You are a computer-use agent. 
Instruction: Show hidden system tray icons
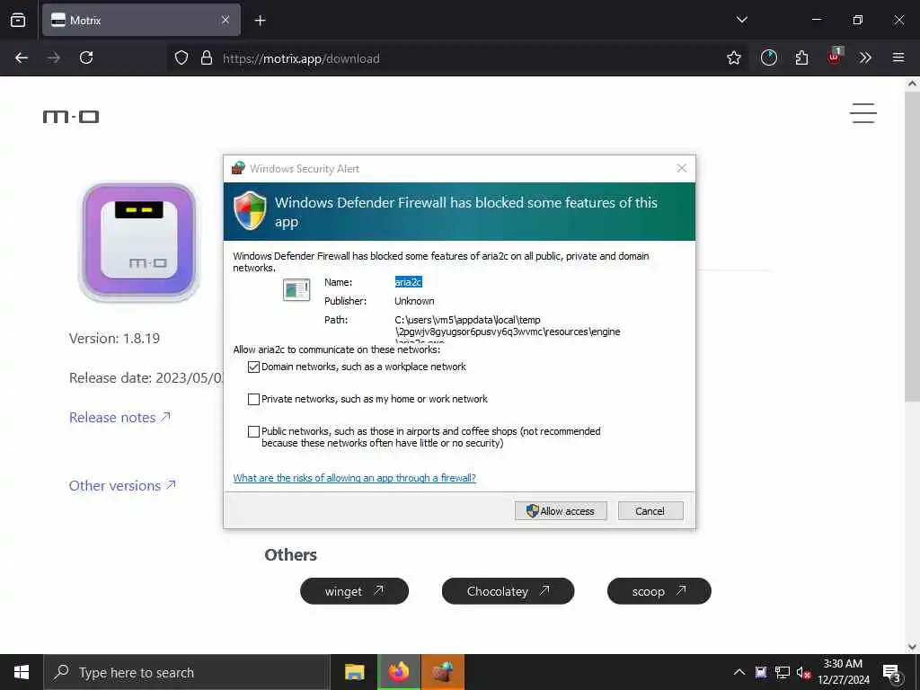(739, 672)
